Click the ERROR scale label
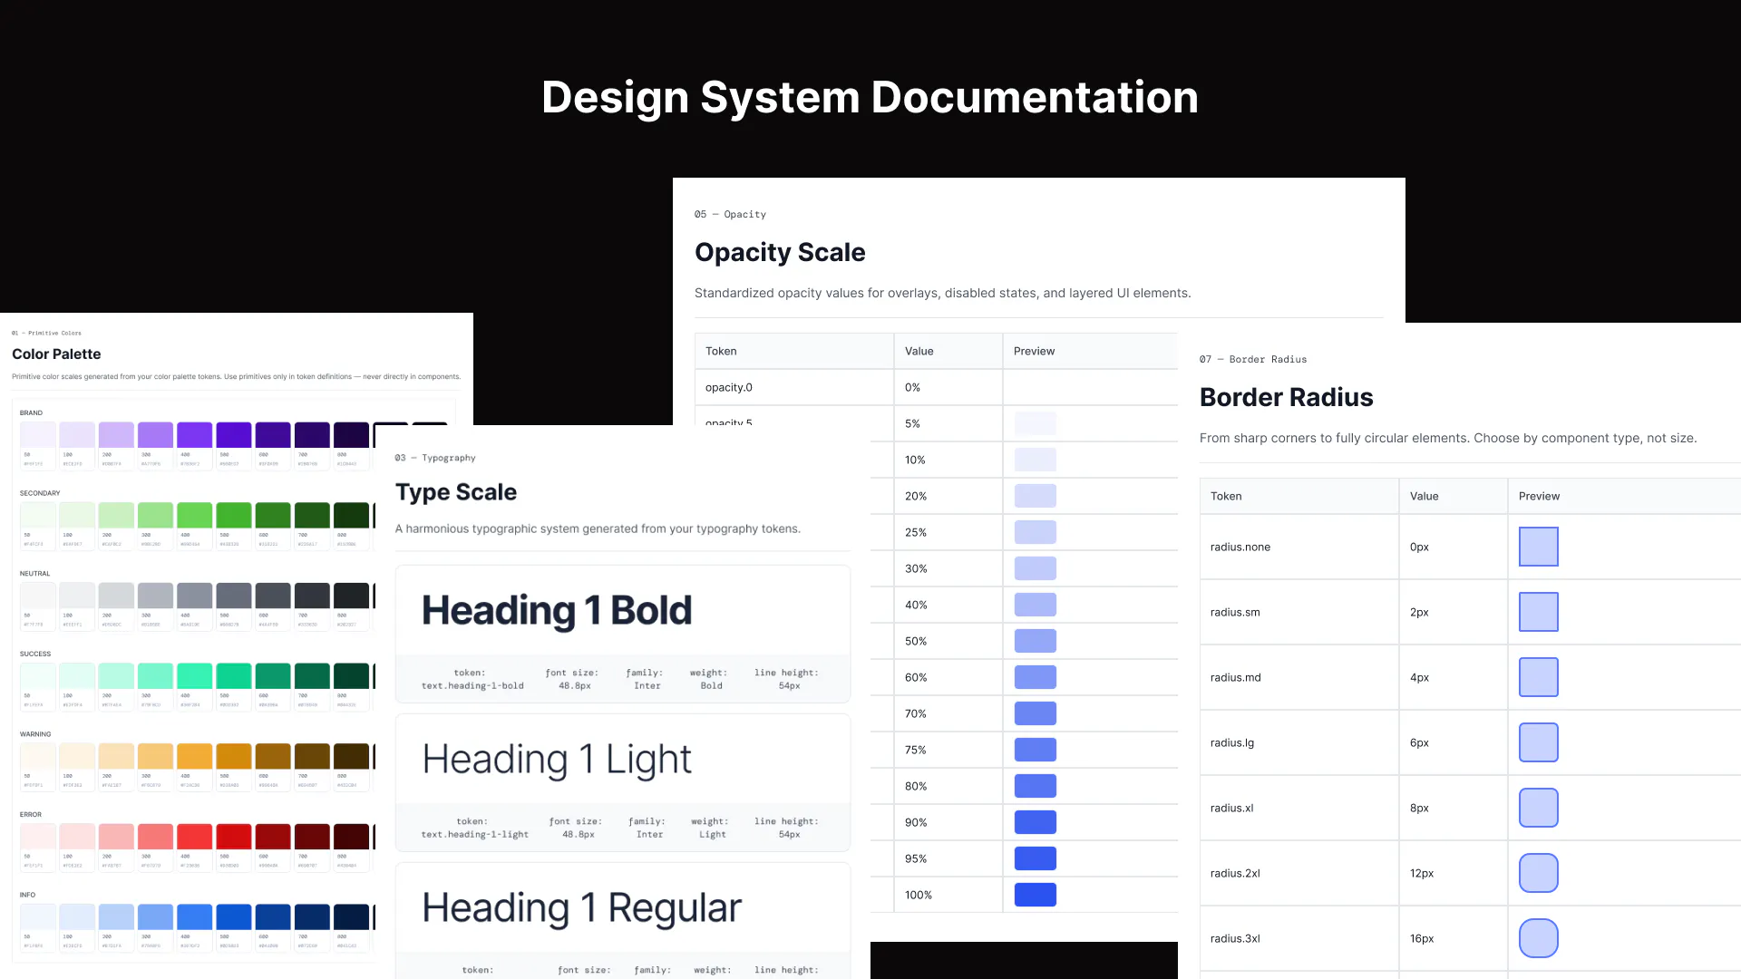This screenshot has height=979, width=1741. pos(31,815)
